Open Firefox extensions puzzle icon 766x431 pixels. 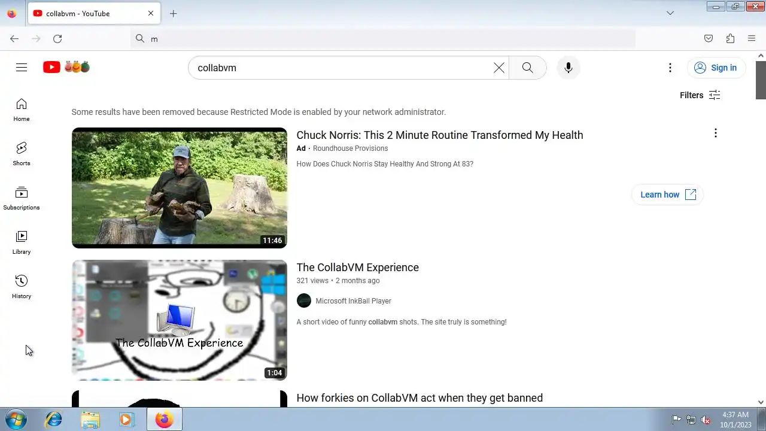[730, 39]
